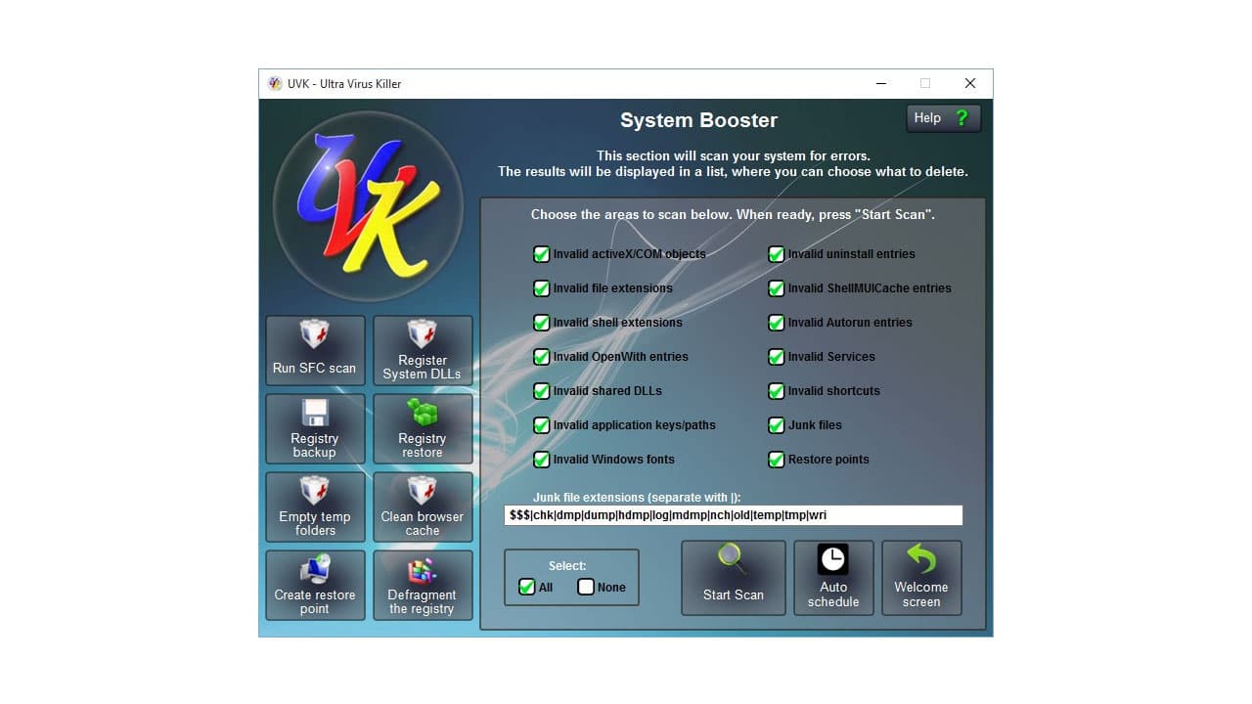Open Help with the question mark button

point(942,117)
